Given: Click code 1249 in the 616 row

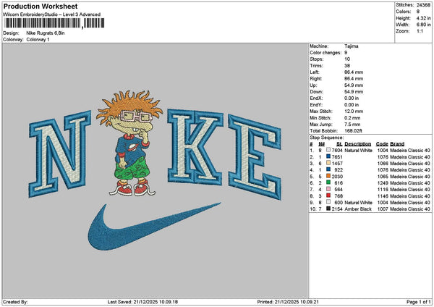Looking at the screenshot, I should point(383,183).
